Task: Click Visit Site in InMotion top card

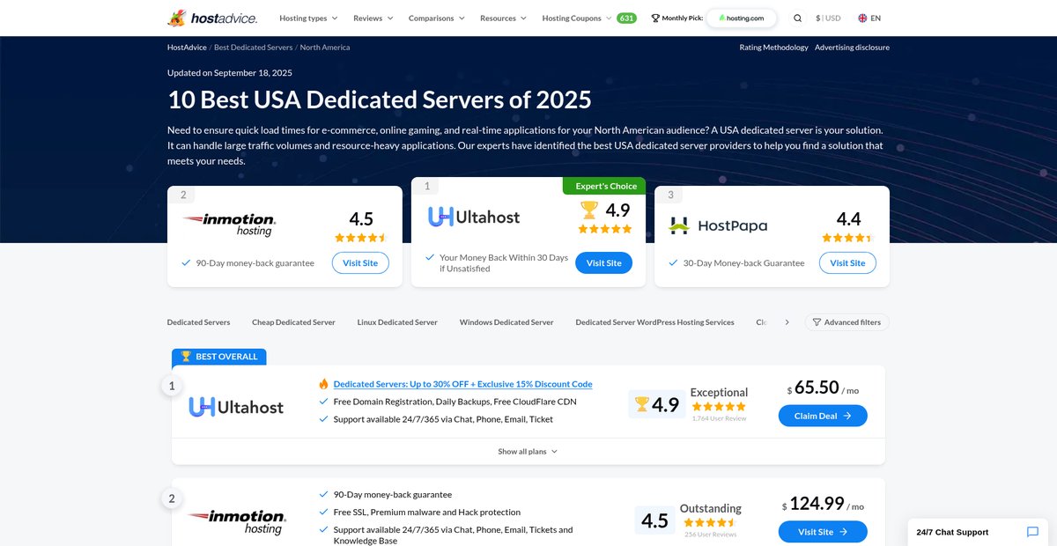Action: [360, 262]
